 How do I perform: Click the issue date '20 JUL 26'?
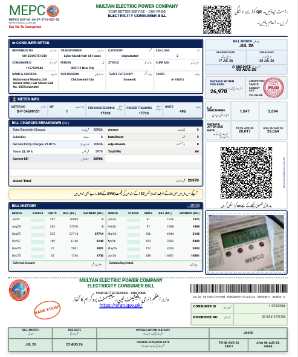(x=267, y=61)
